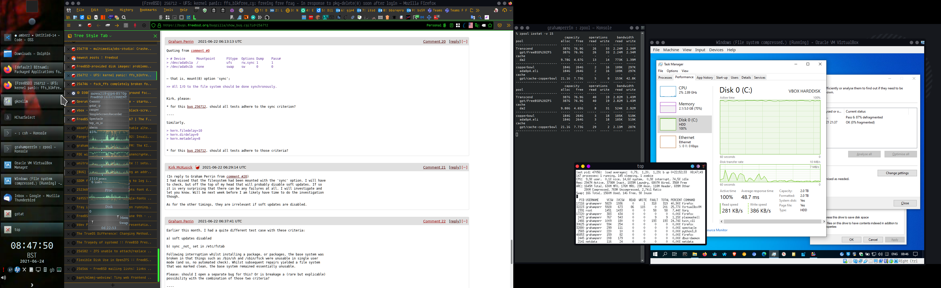Open the Library icon on Firefox toolbar
941x288 pixels.
click(68, 17)
